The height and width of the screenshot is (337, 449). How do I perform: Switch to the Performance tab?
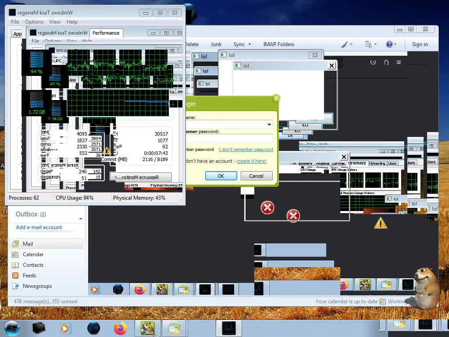click(x=106, y=33)
